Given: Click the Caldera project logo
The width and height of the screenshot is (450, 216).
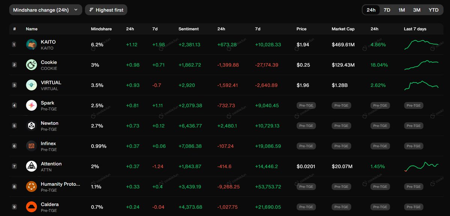Looking at the screenshot, I should pos(31,207).
